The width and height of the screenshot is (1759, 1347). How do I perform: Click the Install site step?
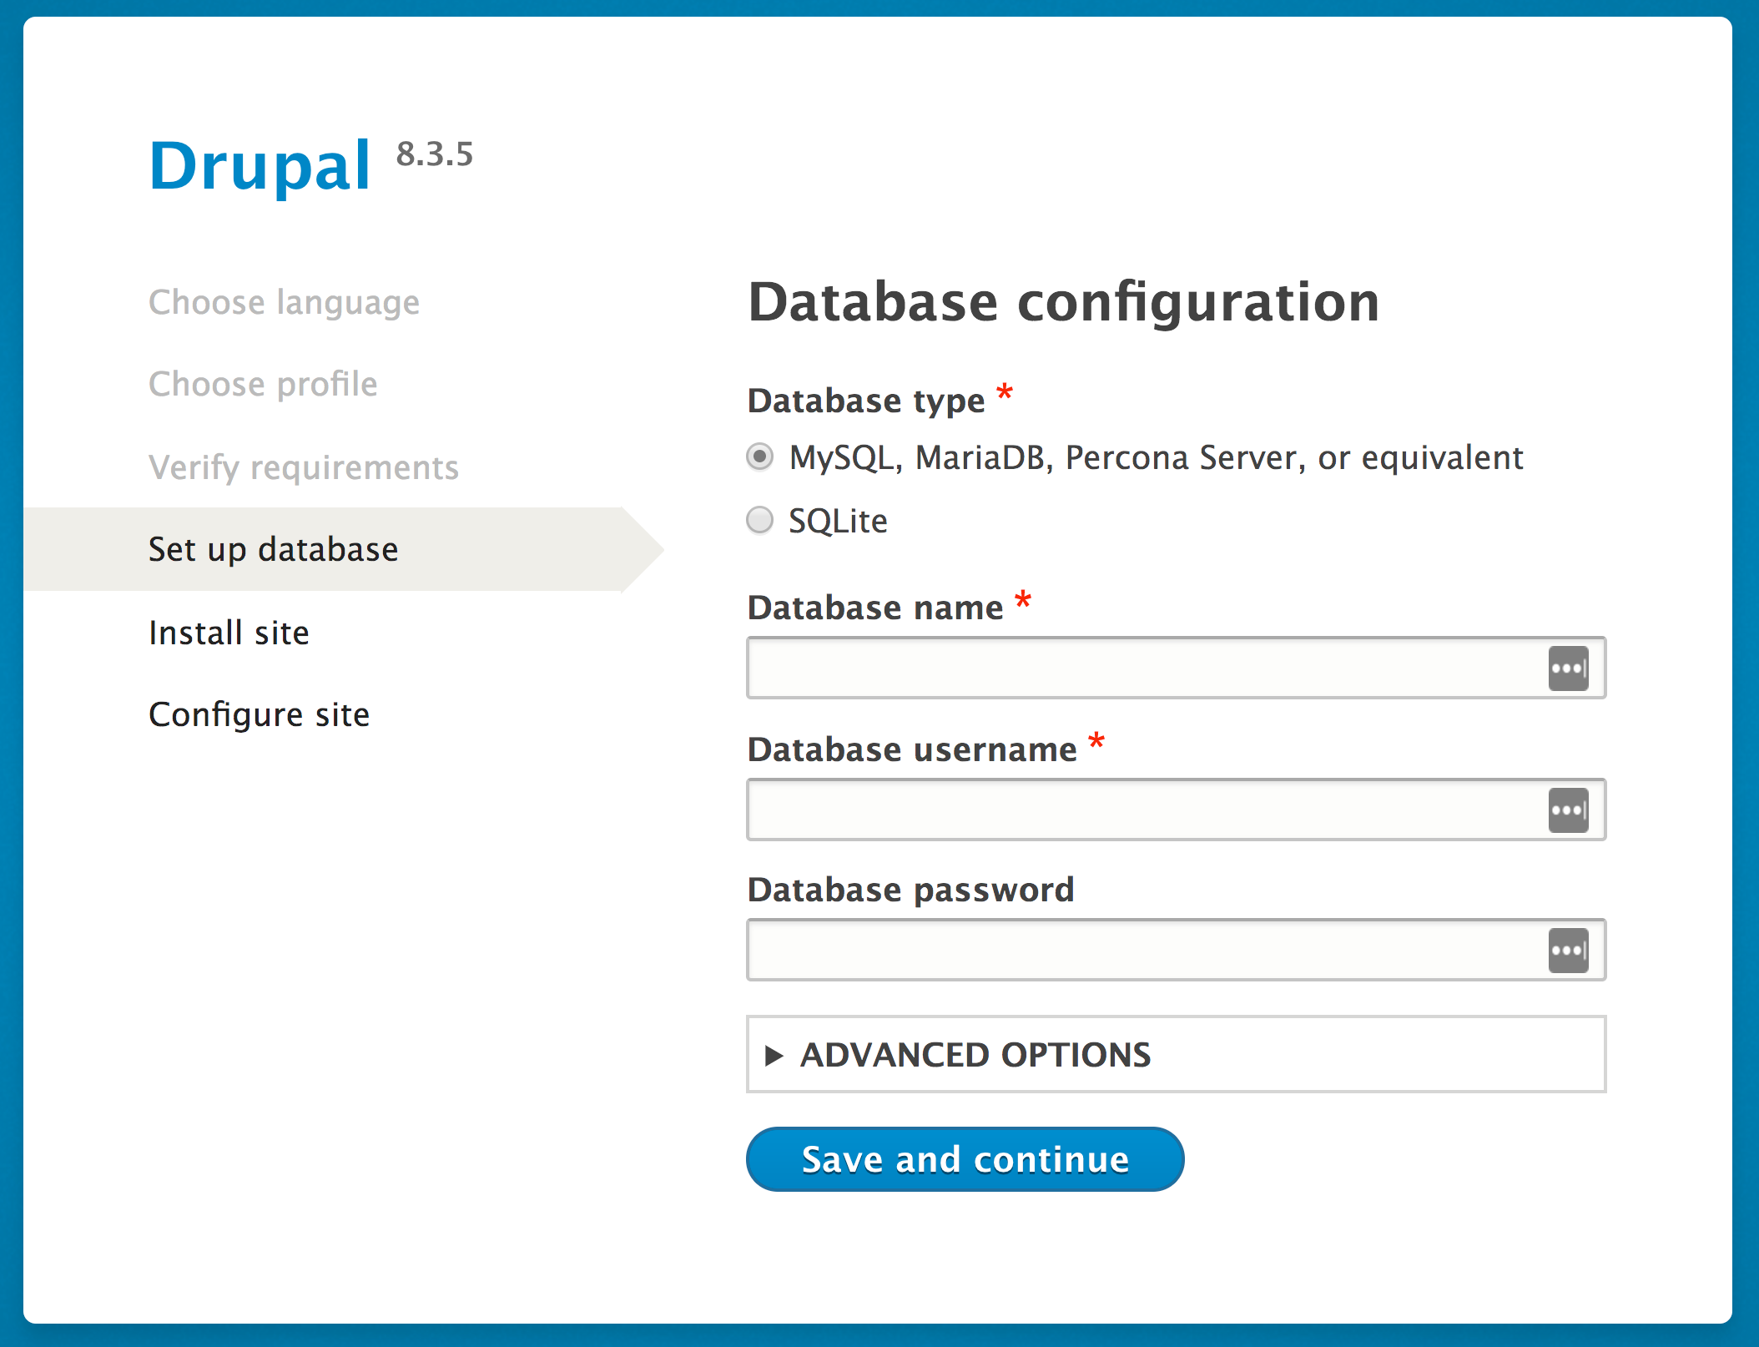(229, 633)
